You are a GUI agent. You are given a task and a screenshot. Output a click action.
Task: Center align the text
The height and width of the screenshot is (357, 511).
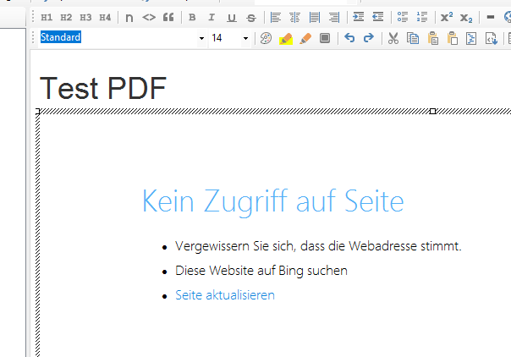click(295, 17)
